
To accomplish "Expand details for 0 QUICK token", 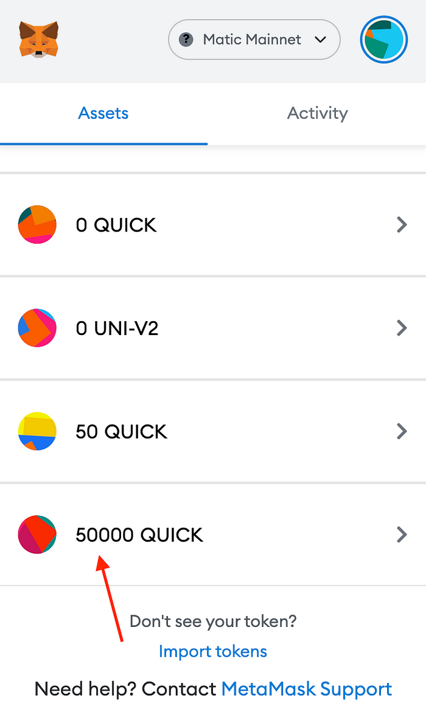I will tap(402, 224).
